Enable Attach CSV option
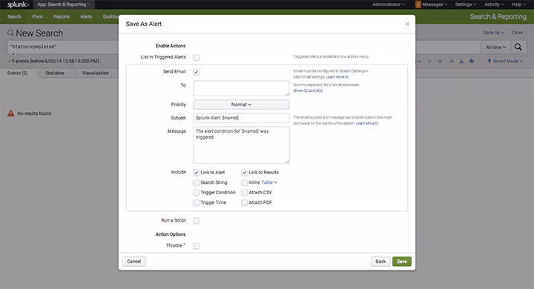 (244, 193)
